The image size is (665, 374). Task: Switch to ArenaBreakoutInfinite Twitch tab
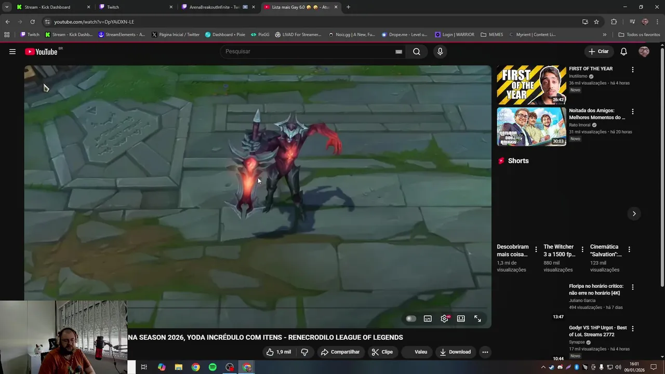[x=219, y=7]
